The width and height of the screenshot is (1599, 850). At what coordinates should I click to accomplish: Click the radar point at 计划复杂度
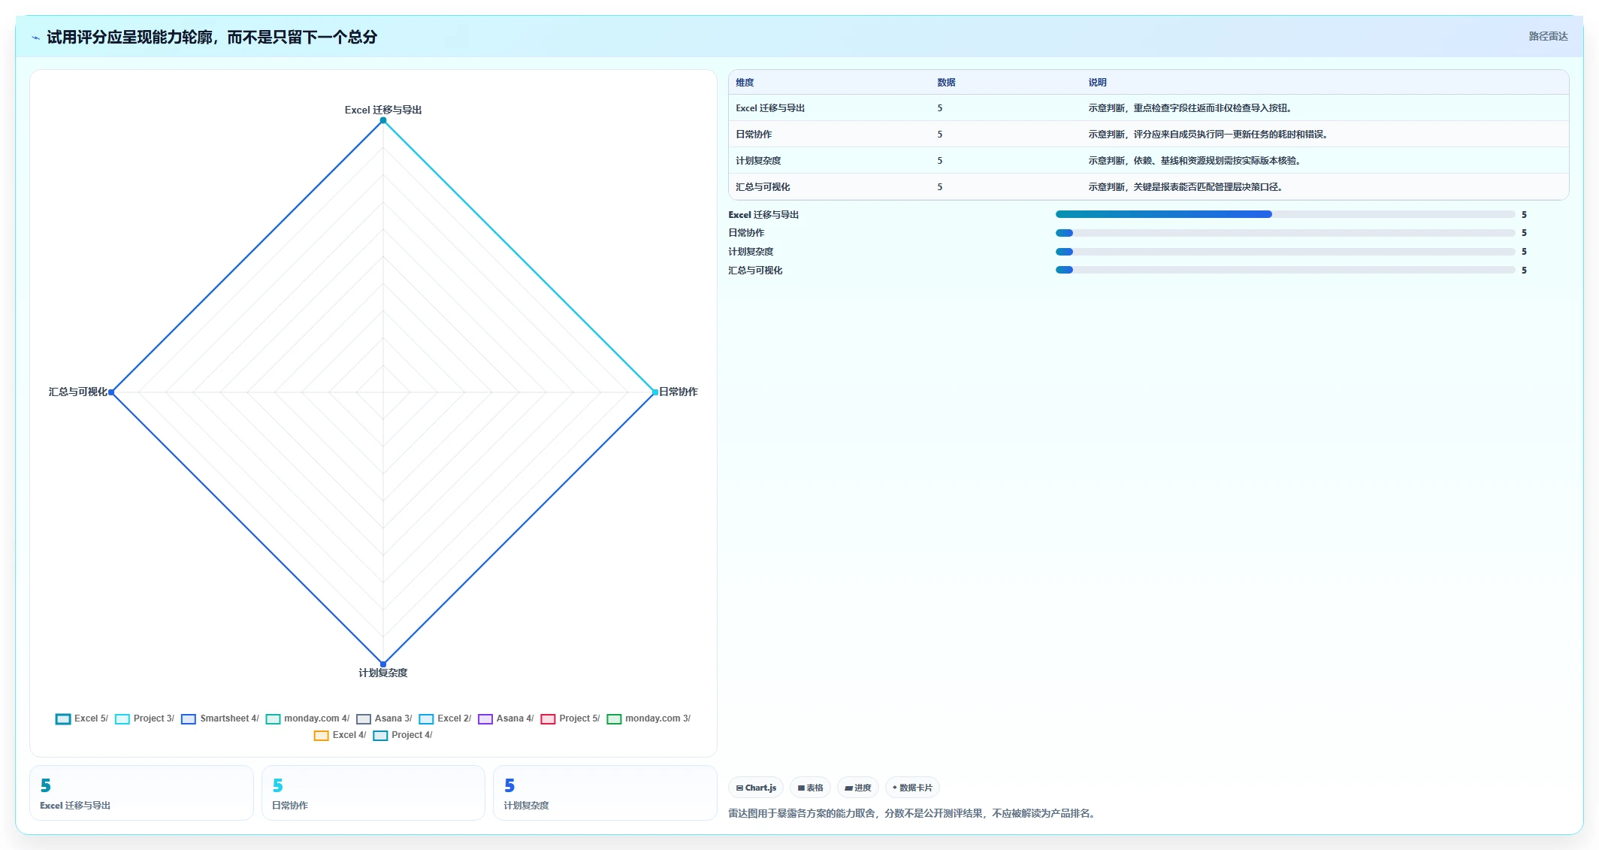pos(383,664)
